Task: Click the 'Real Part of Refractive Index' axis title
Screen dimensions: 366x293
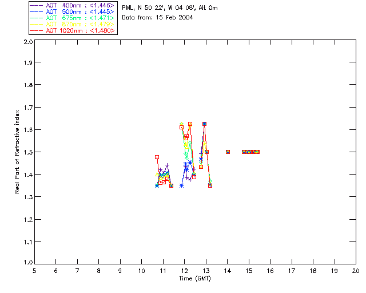Action: [17, 152]
